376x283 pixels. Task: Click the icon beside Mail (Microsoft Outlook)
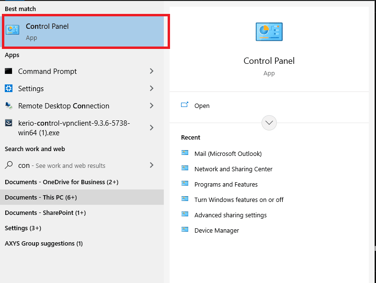coord(185,153)
